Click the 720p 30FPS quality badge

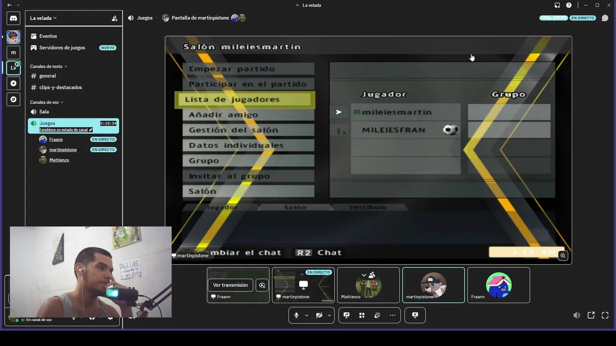click(553, 18)
